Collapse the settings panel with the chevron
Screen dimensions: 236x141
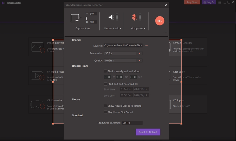click(x=166, y=32)
